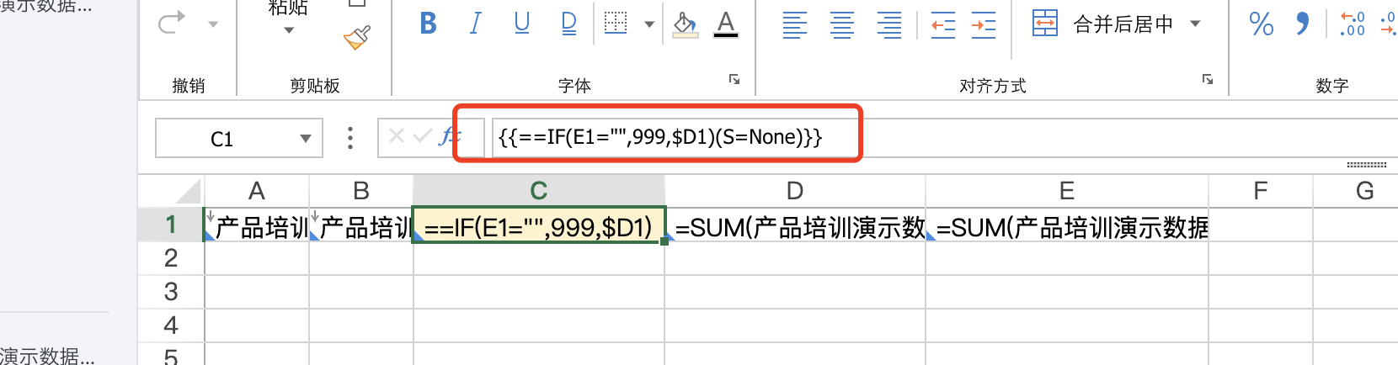Cancel formula entry with X icon
Image resolution: width=1398 pixels, height=365 pixels.
click(x=397, y=135)
